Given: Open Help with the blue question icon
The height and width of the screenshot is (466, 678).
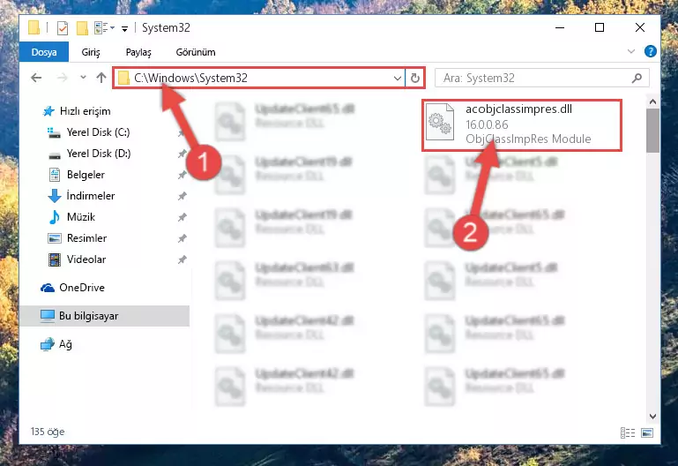Looking at the screenshot, I should 650,51.
